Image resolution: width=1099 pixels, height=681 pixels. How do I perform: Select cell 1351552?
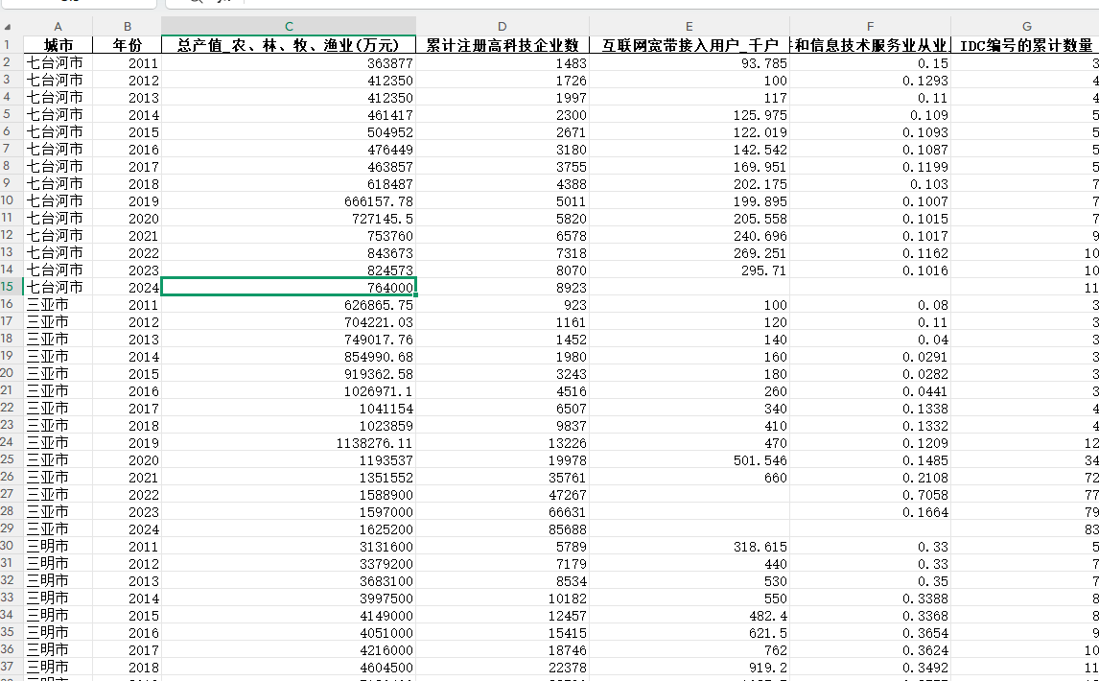pos(288,477)
